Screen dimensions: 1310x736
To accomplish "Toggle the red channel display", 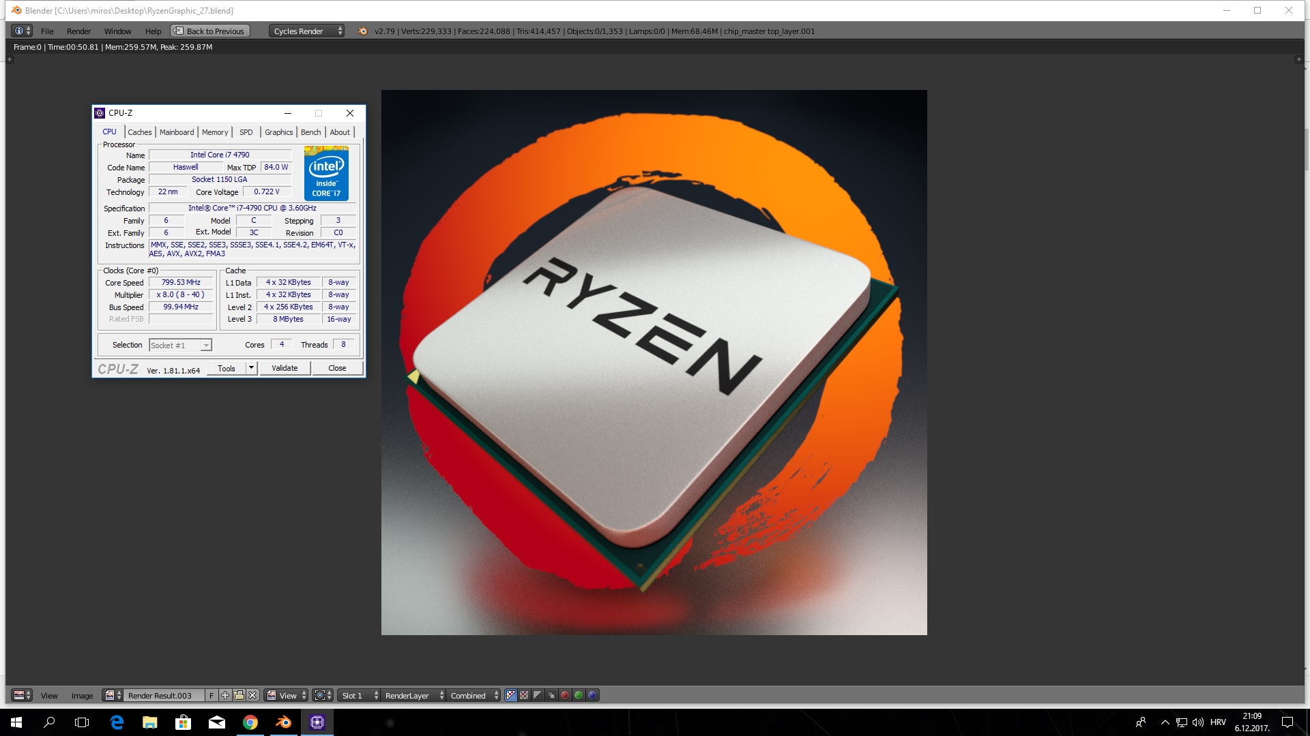I will (x=565, y=695).
